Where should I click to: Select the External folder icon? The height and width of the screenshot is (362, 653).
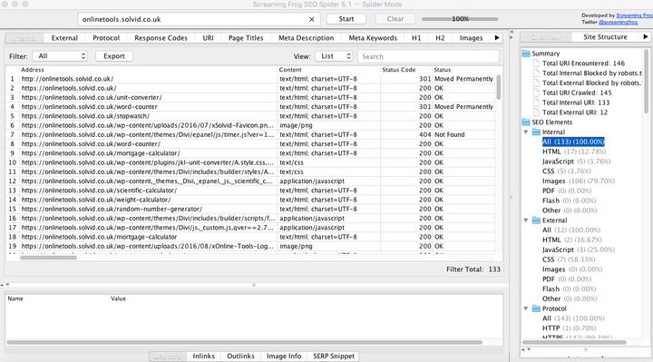click(536, 220)
